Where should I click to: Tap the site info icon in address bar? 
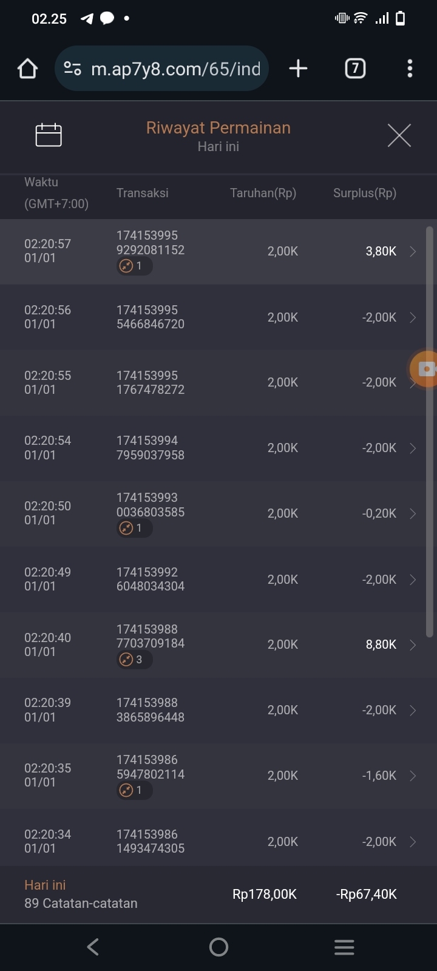pos(73,69)
